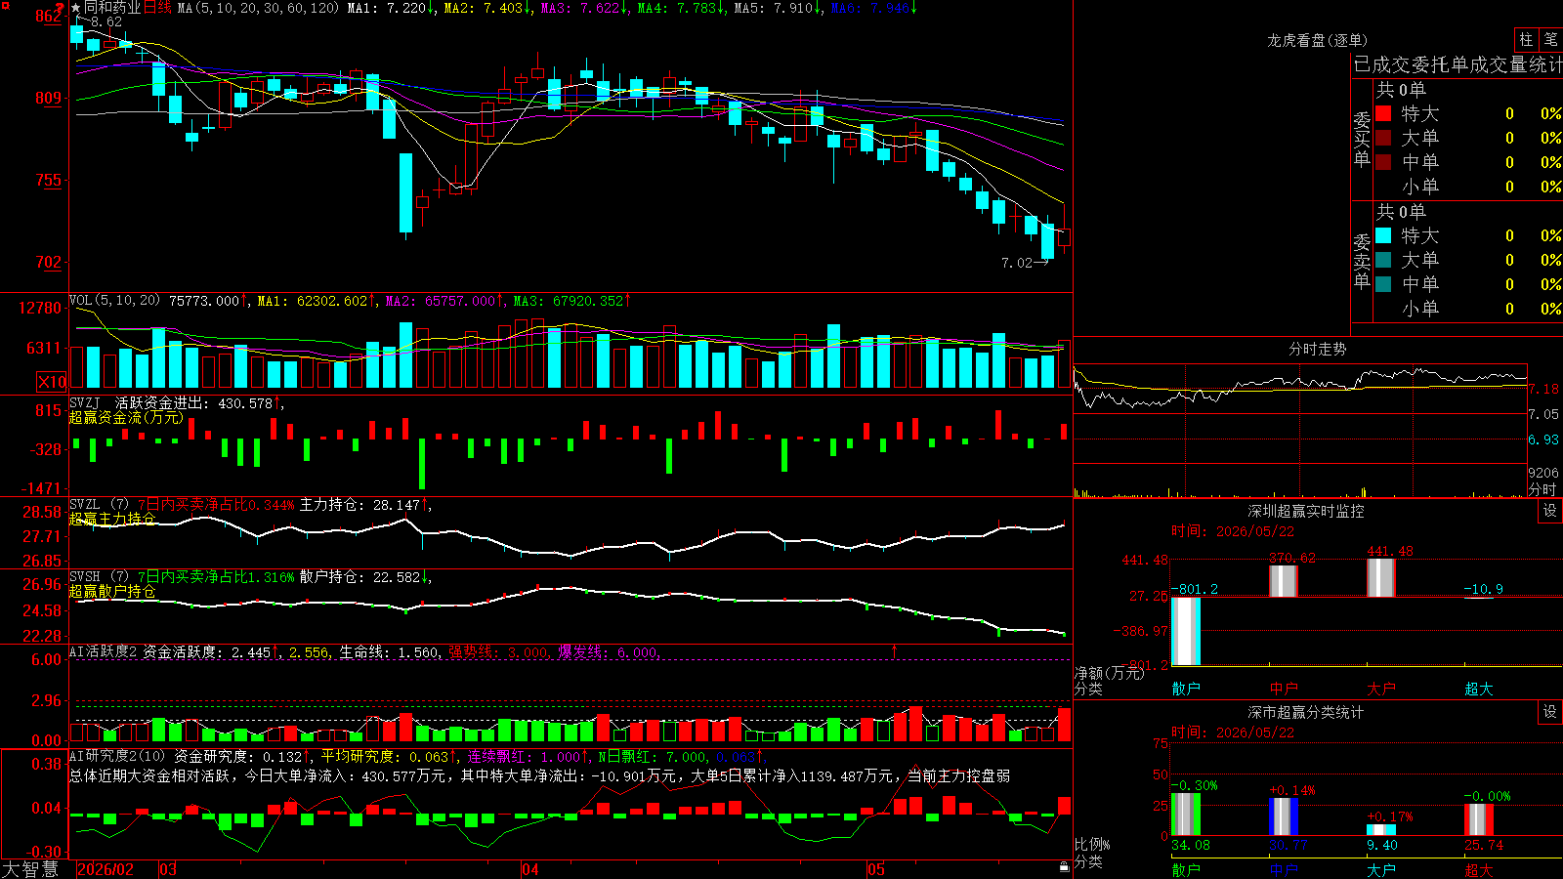Click the 超赢资金流(万元) label
1563x879 pixels.
point(126,418)
